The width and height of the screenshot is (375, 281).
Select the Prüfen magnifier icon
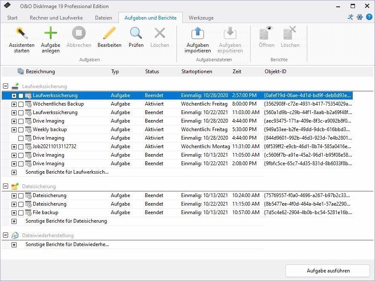point(136,33)
